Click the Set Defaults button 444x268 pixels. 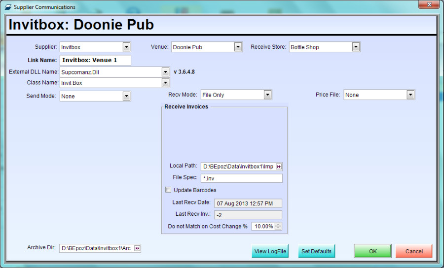click(x=316, y=251)
